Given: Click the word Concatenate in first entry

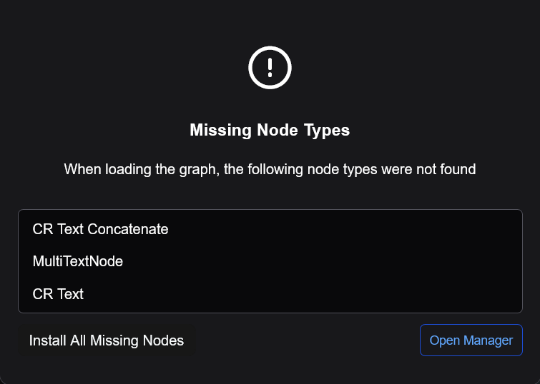Looking at the screenshot, I should pyautogui.click(x=128, y=229).
